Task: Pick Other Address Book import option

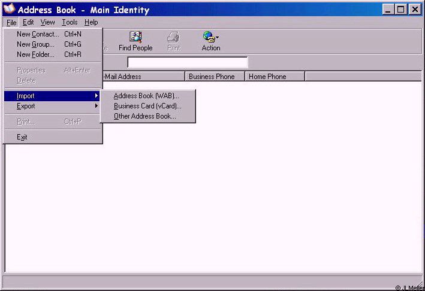Action: tap(145, 116)
